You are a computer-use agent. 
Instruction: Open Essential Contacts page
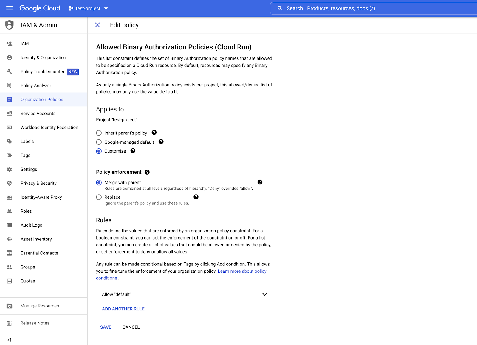pos(39,253)
